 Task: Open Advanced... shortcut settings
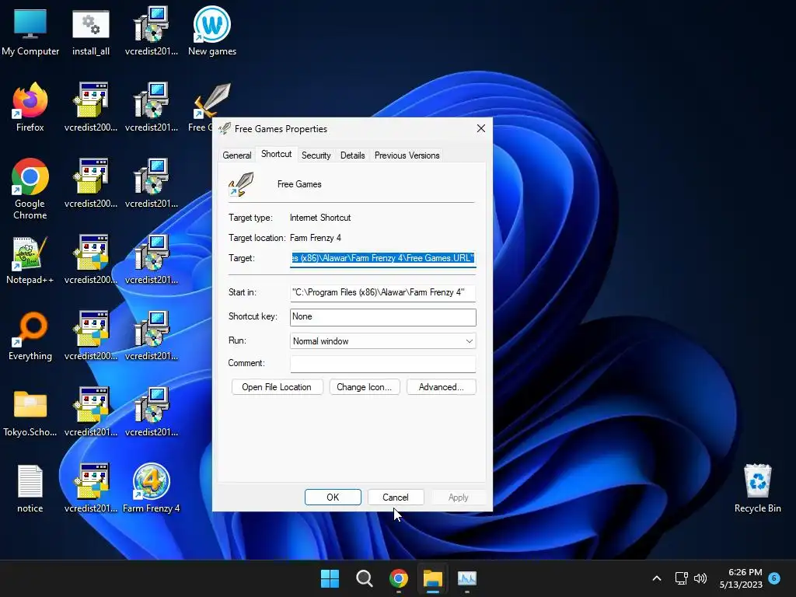click(x=442, y=387)
